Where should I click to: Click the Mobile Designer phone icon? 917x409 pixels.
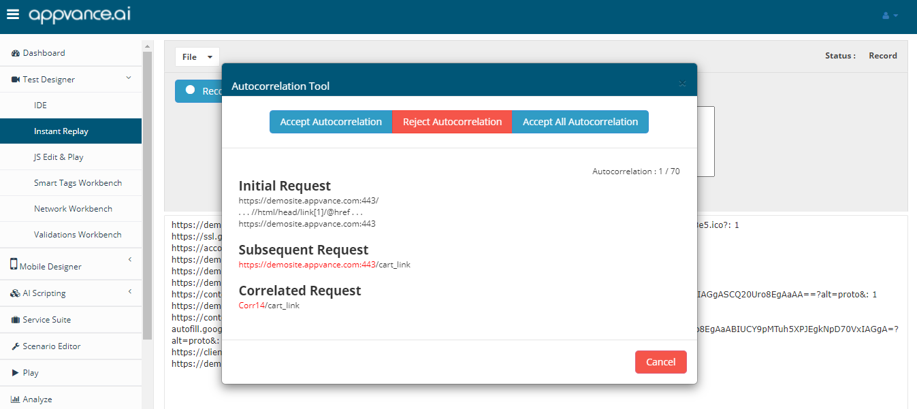point(14,264)
